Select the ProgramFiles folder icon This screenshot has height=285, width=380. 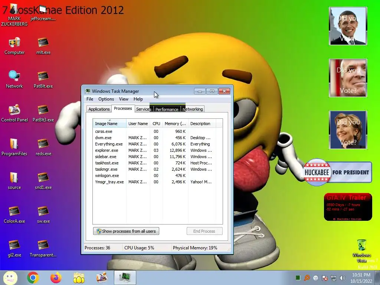(x=14, y=147)
